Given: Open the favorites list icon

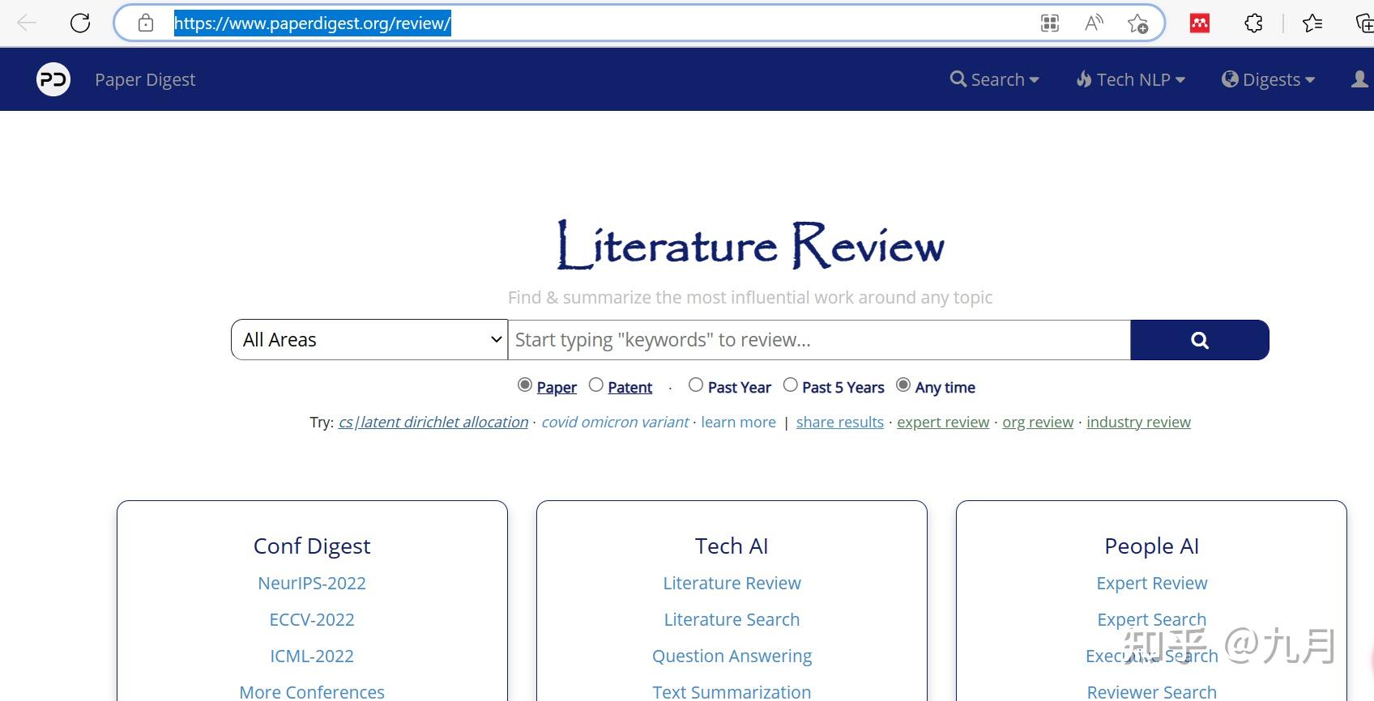Looking at the screenshot, I should 1312,23.
